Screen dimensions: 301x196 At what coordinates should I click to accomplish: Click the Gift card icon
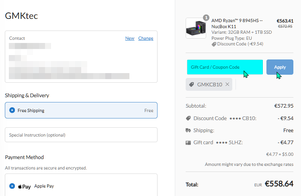pyautogui.click(x=188, y=143)
